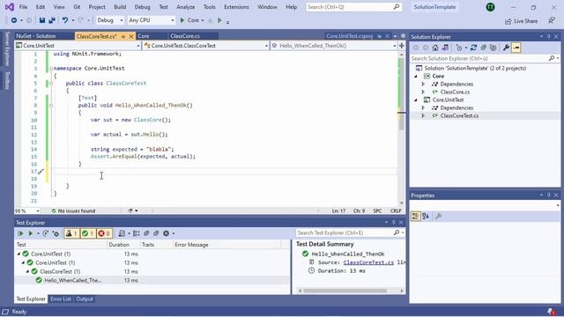Switch to NuGet - Solution tab

click(x=35, y=36)
